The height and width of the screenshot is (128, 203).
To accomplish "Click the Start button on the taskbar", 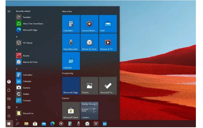I will [x=9, y=124].
